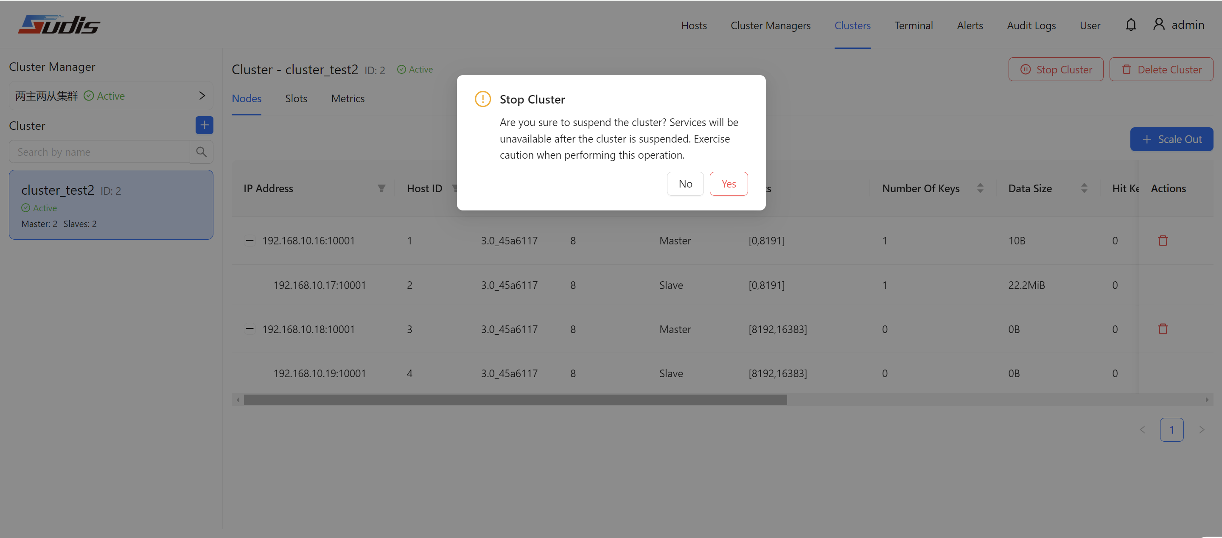Open Cluster Managers page

tap(770, 25)
